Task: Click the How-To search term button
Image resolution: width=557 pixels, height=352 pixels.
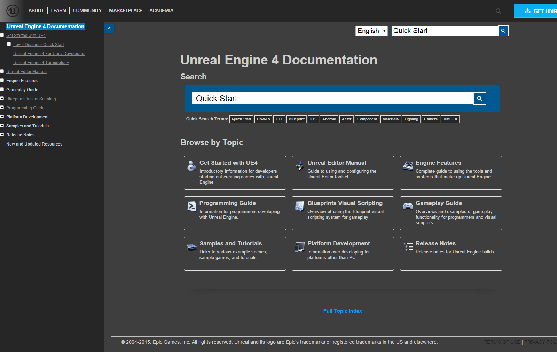Action: 264,119
